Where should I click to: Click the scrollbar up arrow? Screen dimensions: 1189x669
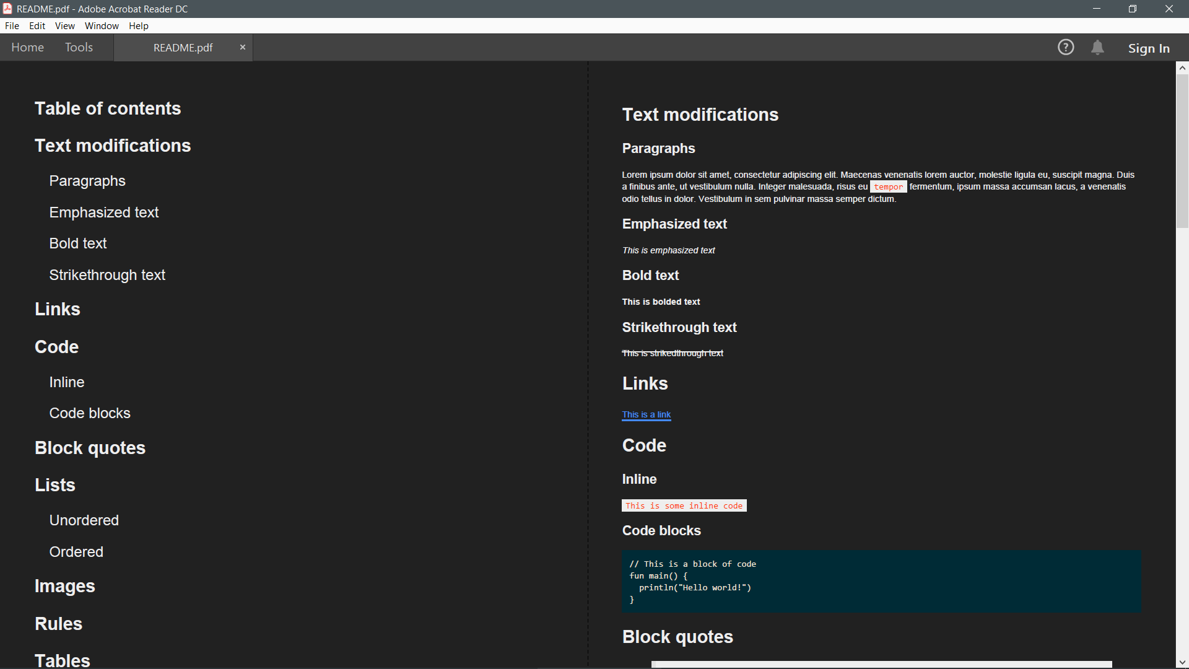[1182, 68]
